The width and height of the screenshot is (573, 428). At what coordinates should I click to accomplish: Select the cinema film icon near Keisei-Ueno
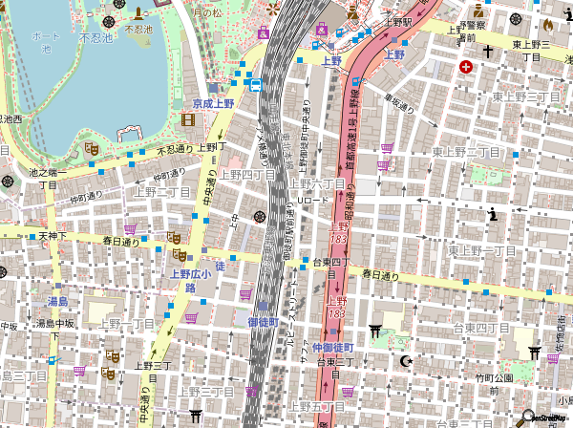tap(187, 119)
